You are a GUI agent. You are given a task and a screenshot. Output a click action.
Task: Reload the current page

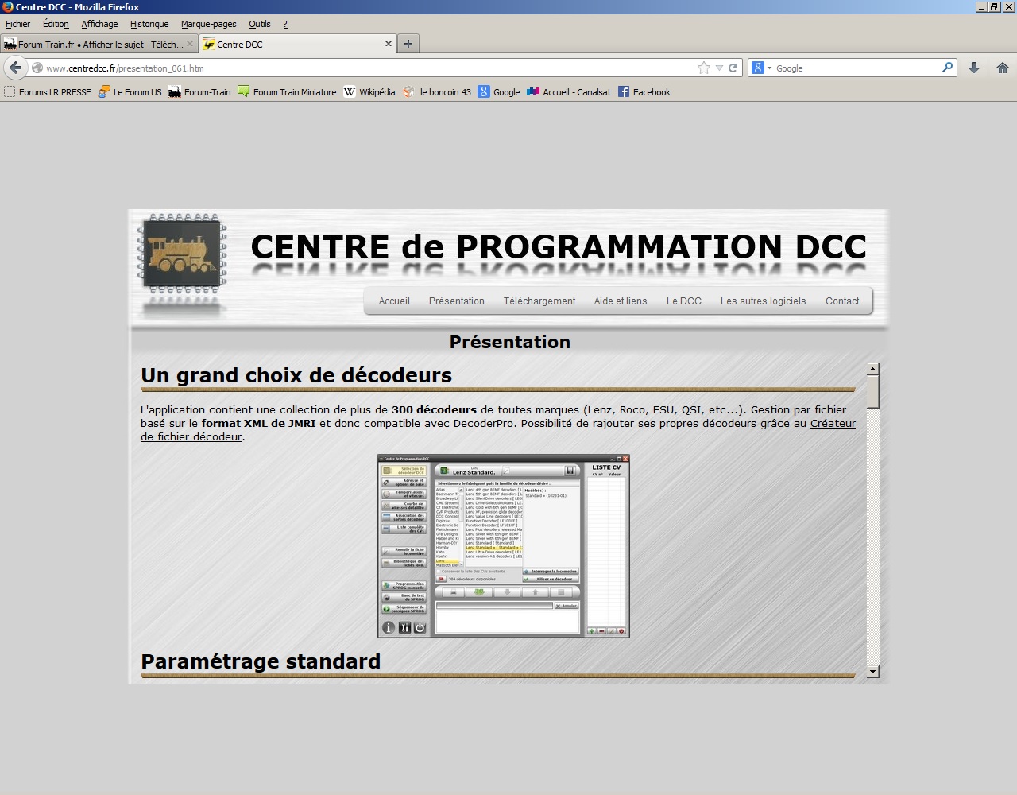point(733,68)
